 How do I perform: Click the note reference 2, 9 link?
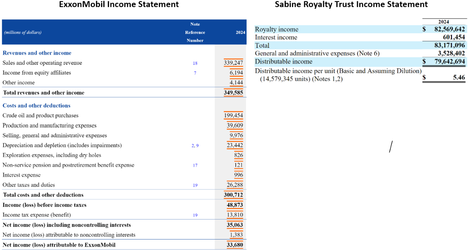pos(195,145)
